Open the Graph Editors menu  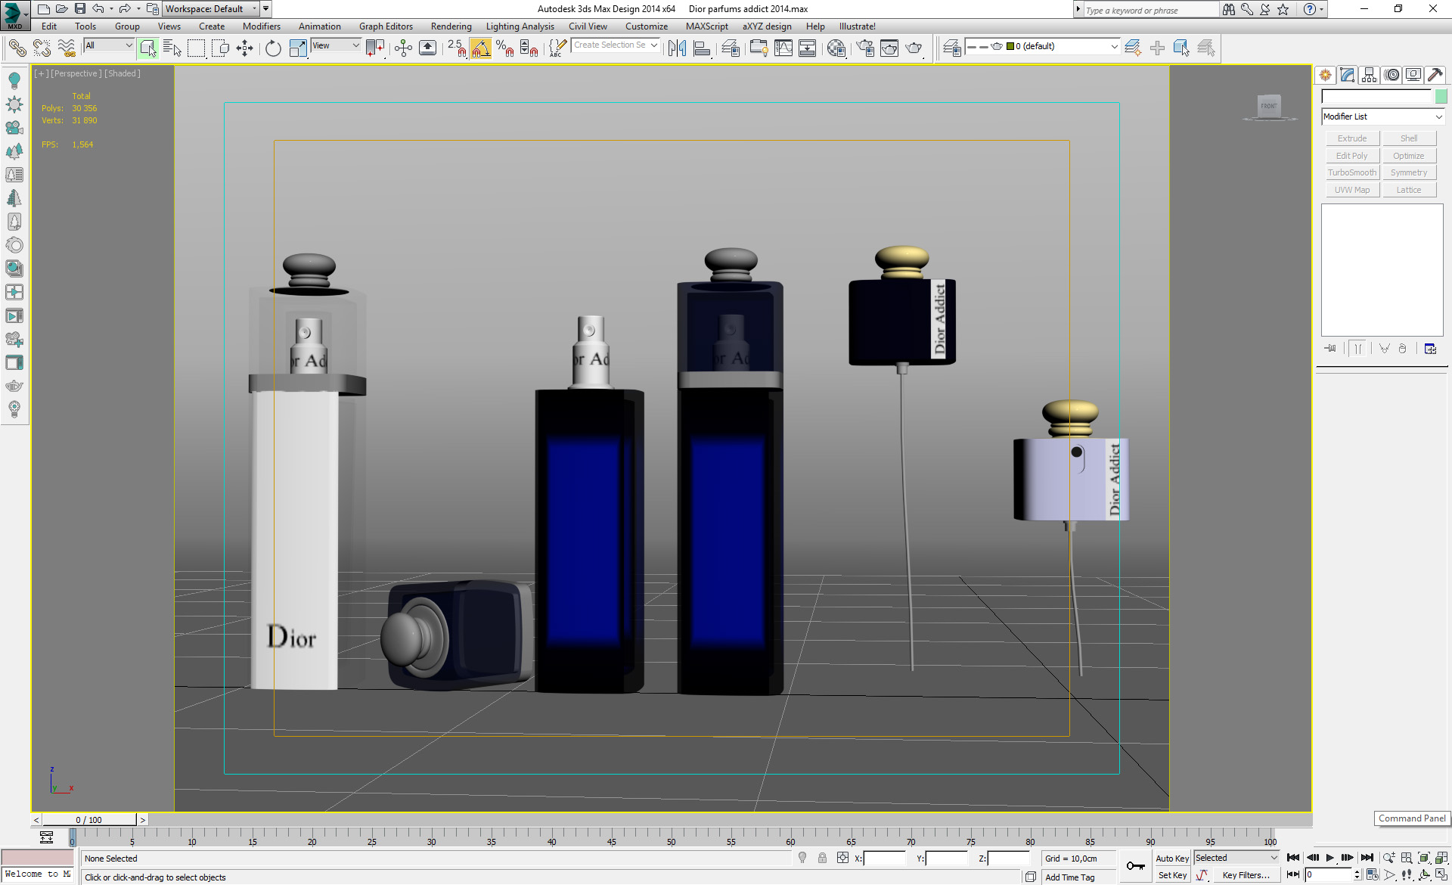click(x=386, y=26)
